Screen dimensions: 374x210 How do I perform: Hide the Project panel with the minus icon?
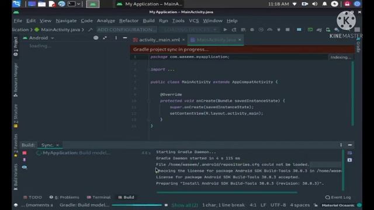124,38
